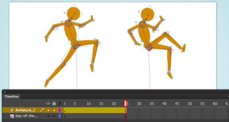The width and height of the screenshot is (229, 122).
Task: Click the day-of-the layer page icon
Action: [12, 116]
